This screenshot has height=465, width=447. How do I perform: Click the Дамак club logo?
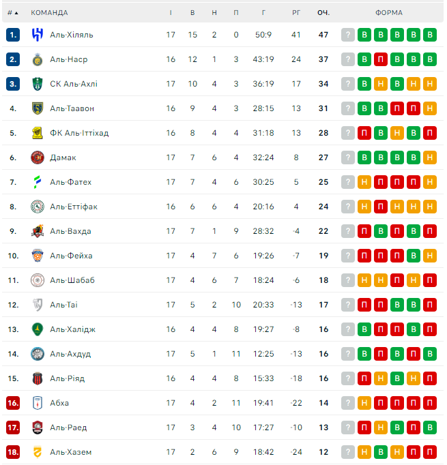pos(37,157)
